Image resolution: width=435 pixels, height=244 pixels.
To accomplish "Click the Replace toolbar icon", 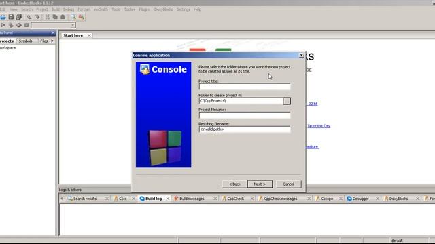I will click(82, 17).
